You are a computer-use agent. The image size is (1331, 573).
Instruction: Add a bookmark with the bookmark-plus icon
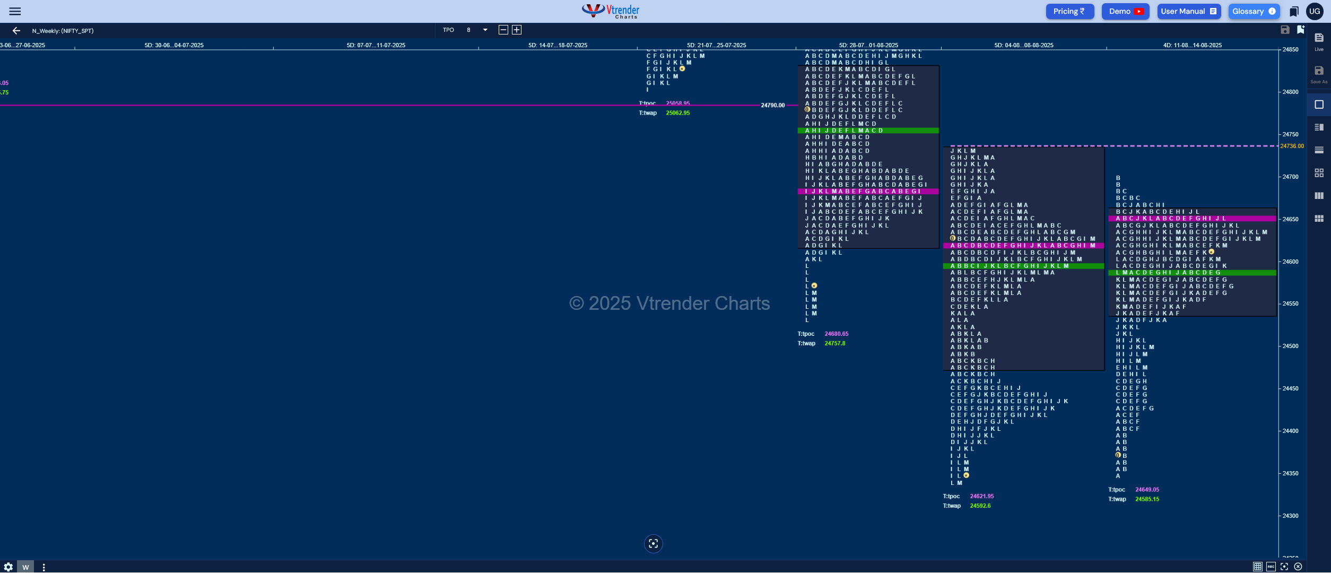pos(1300,30)
